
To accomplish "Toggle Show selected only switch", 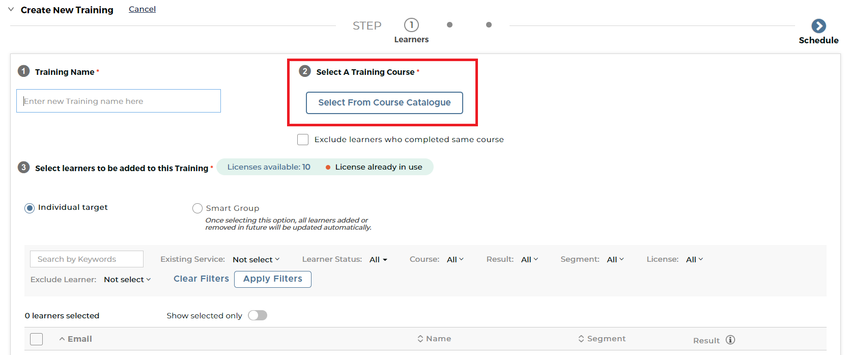I will tap(257, 315).
